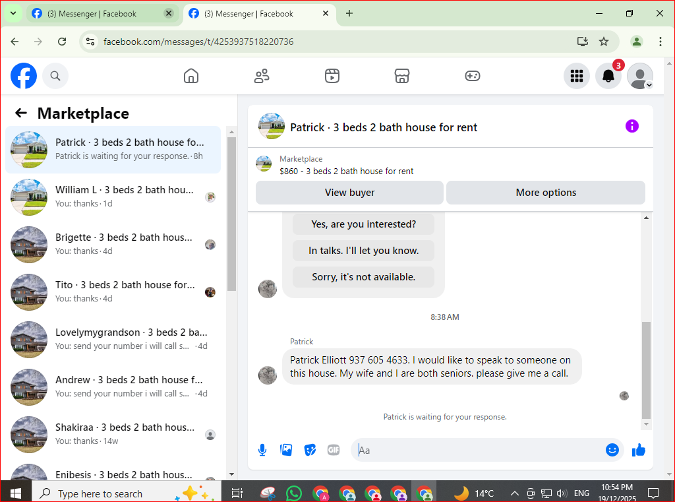
Task: Open the Facebook menu grid icon
Action: point(576,76)
